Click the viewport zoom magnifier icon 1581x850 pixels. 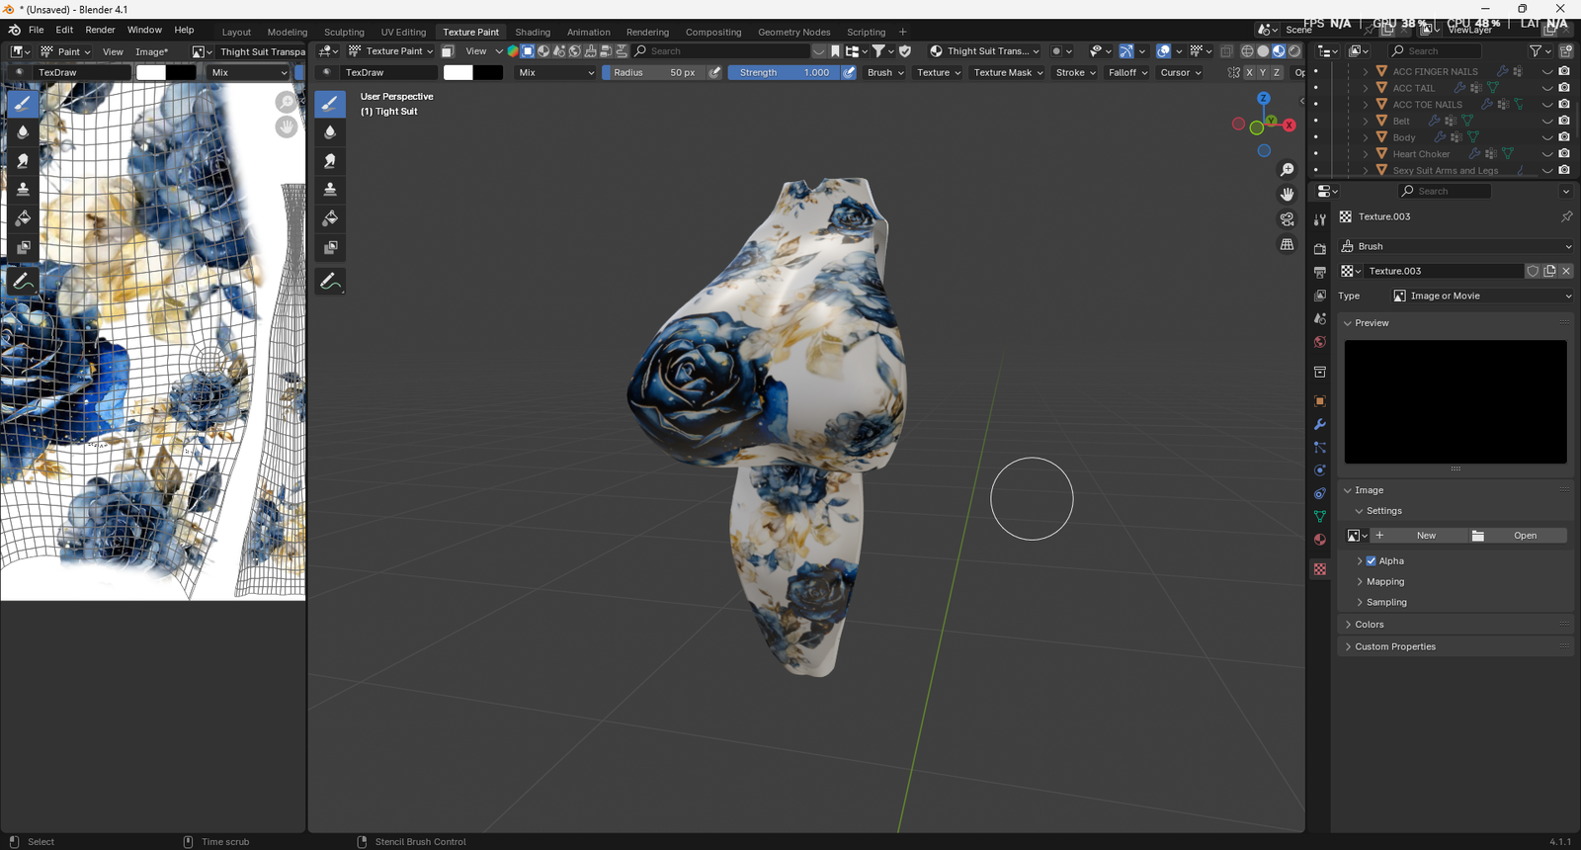pyautogui.click(x=1287, y=170)
